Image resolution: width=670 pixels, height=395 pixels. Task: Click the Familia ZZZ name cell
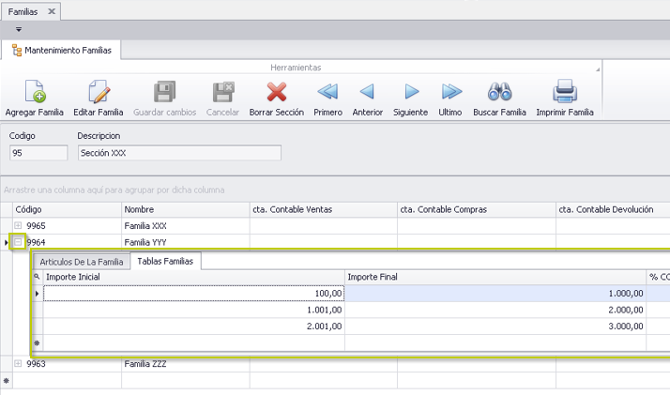[x=186, y=364]
